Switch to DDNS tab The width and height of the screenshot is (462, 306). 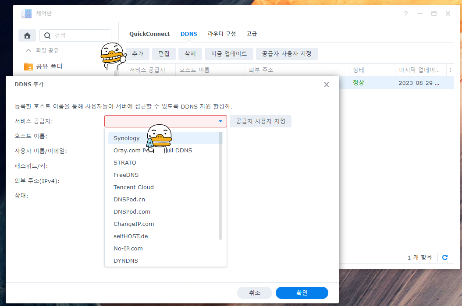189,34
